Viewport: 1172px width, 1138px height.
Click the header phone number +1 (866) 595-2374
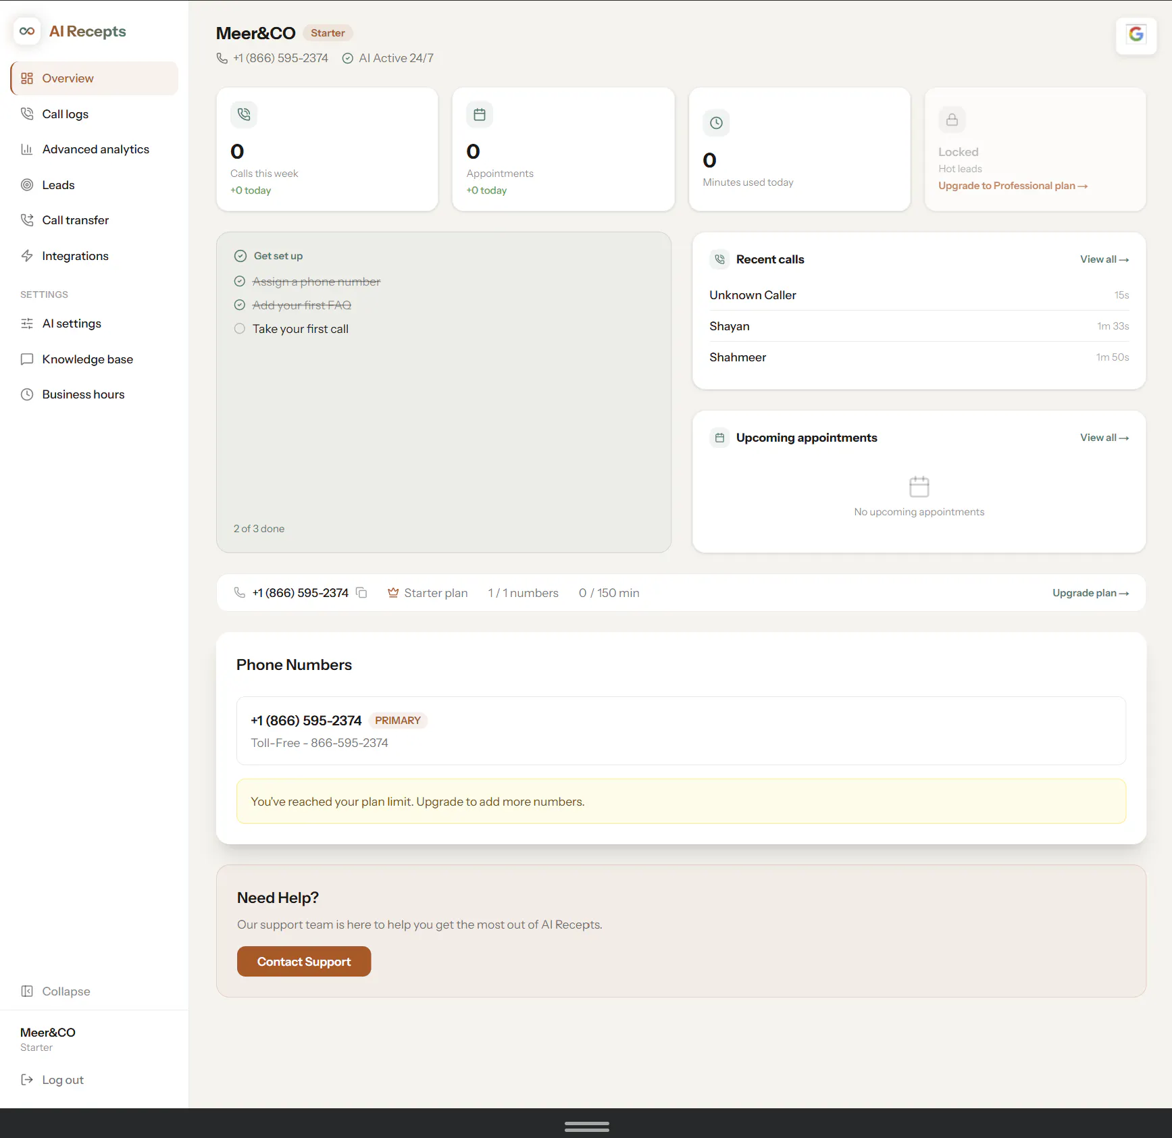[280, 58]
